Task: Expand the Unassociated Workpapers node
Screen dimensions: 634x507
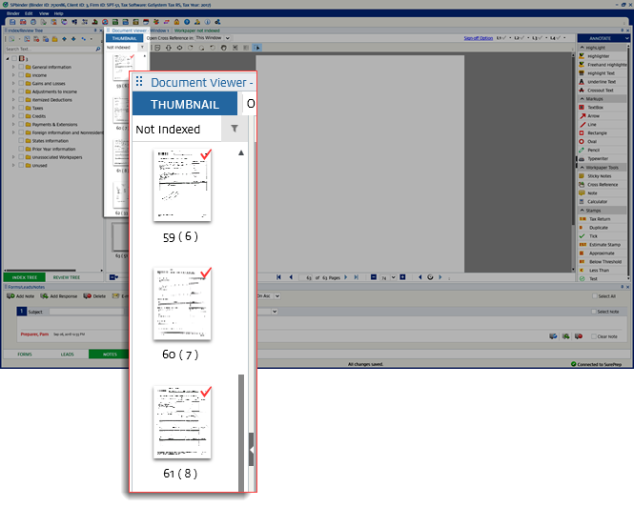Action: 13,157
